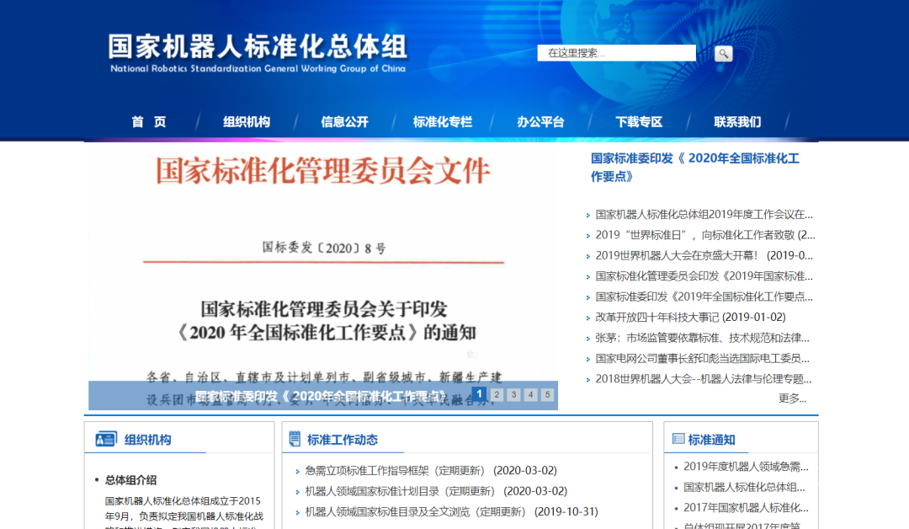Screen dimensions: 909x529
Task: Open the 首页 navigation item
Action: point(148,122)
